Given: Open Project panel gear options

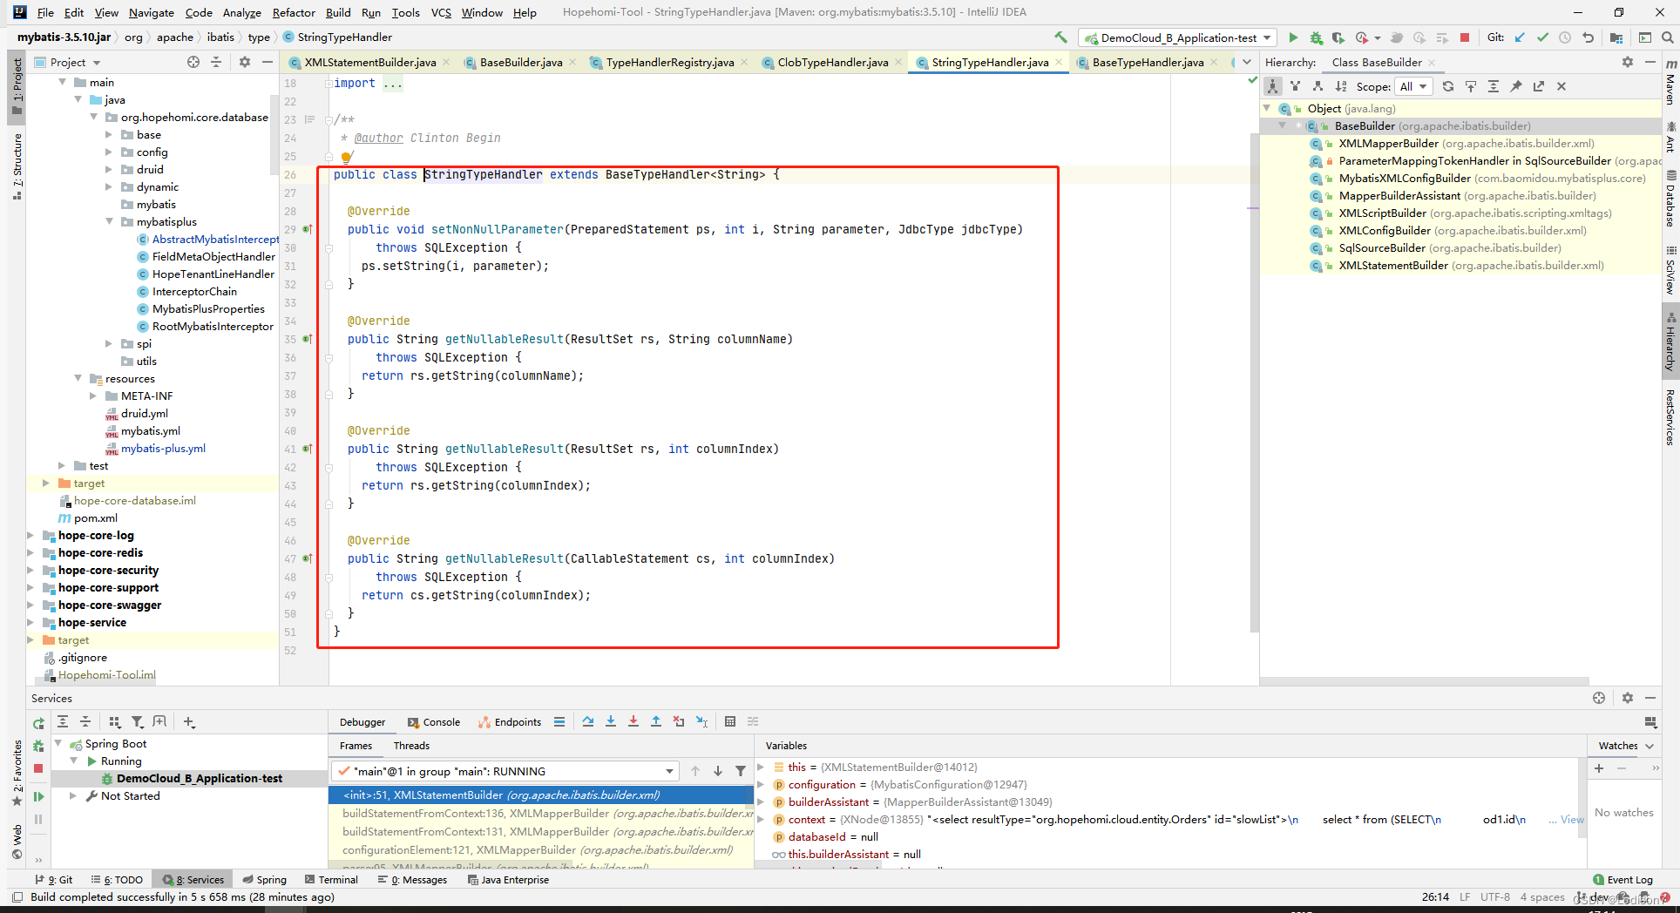Looking at the screenshot, I should 245,62.
